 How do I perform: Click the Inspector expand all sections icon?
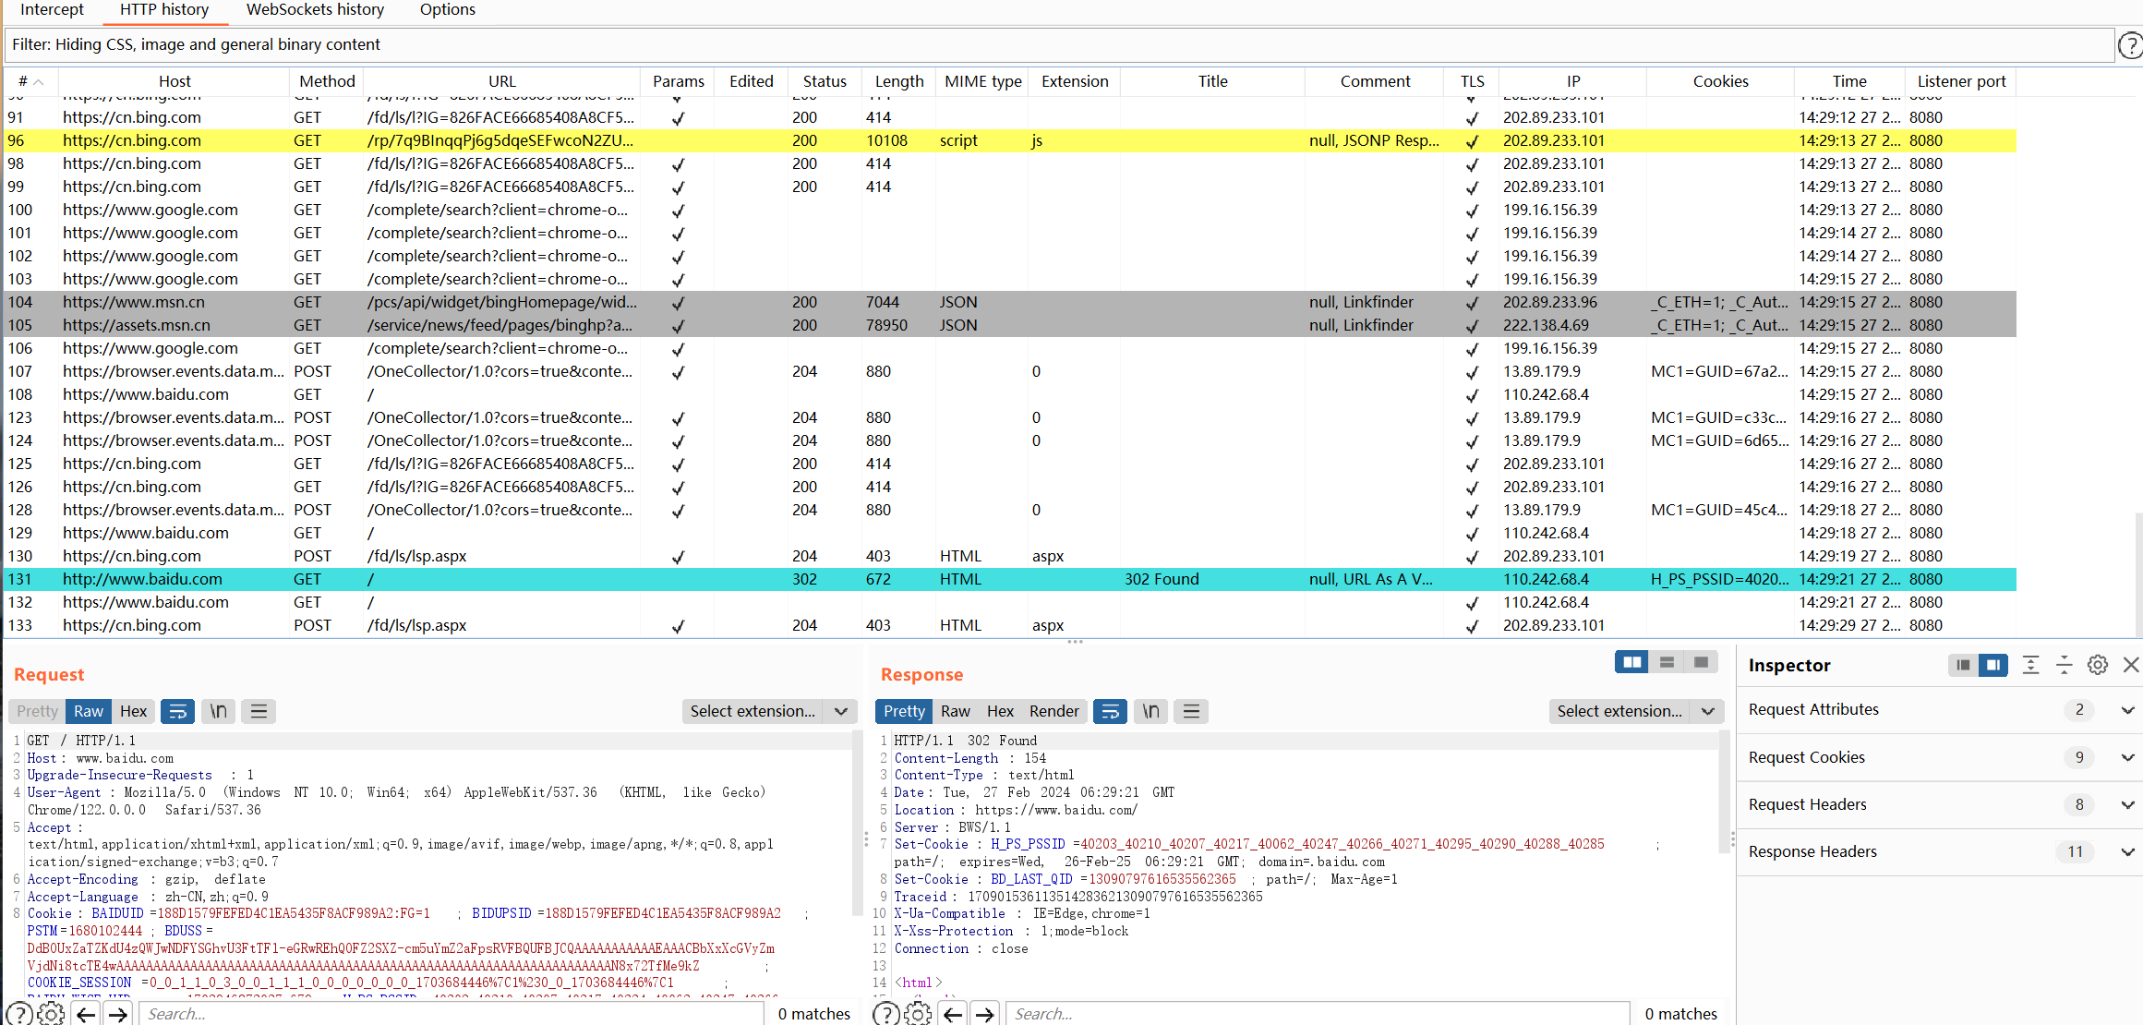pyautogui.click(x=2030, y=665)
